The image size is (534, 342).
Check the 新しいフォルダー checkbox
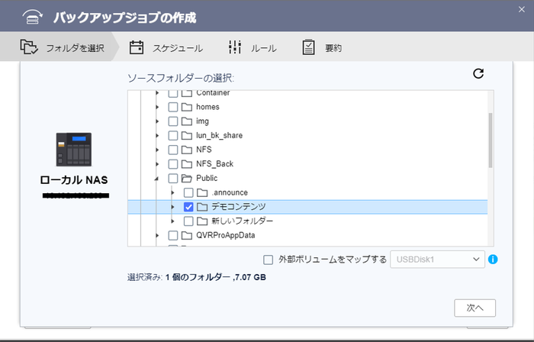(x=188, y=221)
